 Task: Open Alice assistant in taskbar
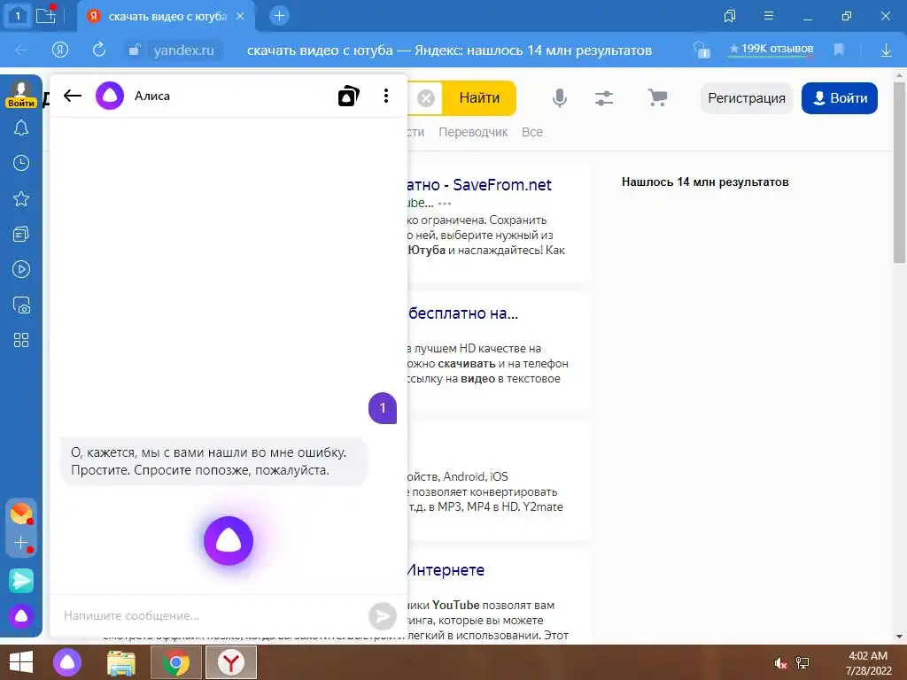pyautogui.click(x=67, y=662)
